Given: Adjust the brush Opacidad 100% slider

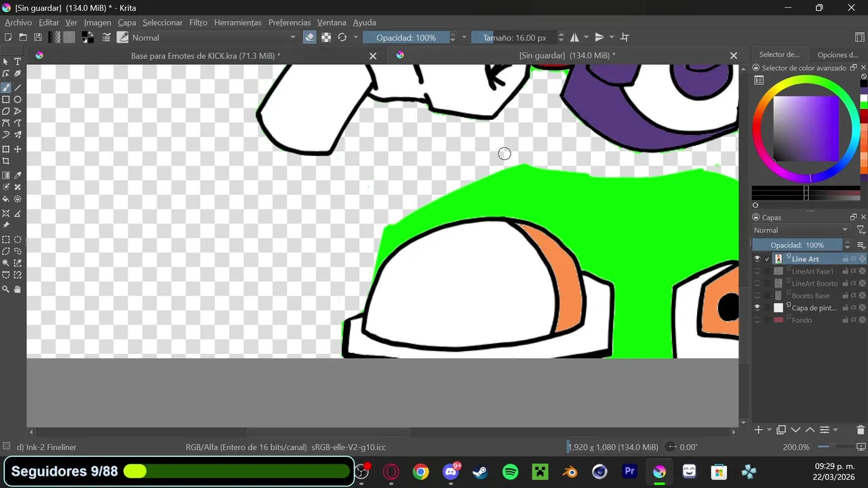Looking at the screenshot, I should 406,37.
